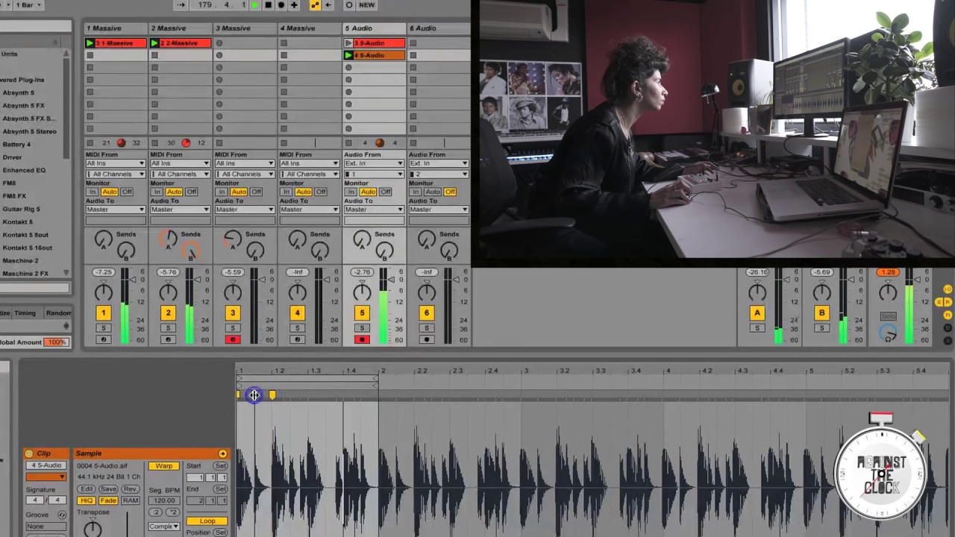Click the Rev. button in Sample box

[131, 489]
